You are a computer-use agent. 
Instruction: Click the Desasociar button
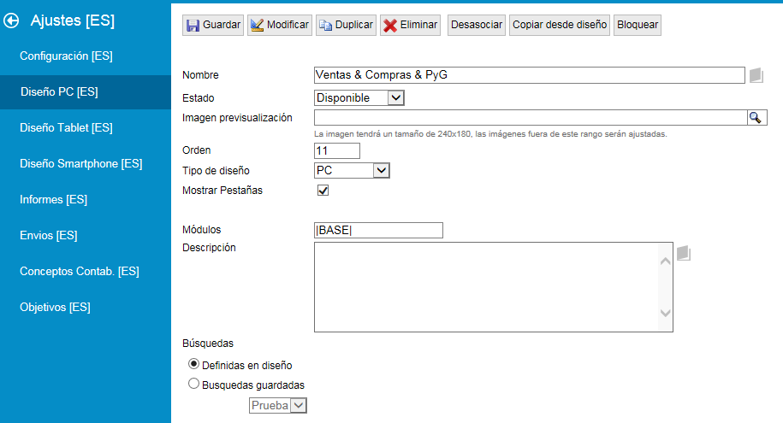[477, 25]
